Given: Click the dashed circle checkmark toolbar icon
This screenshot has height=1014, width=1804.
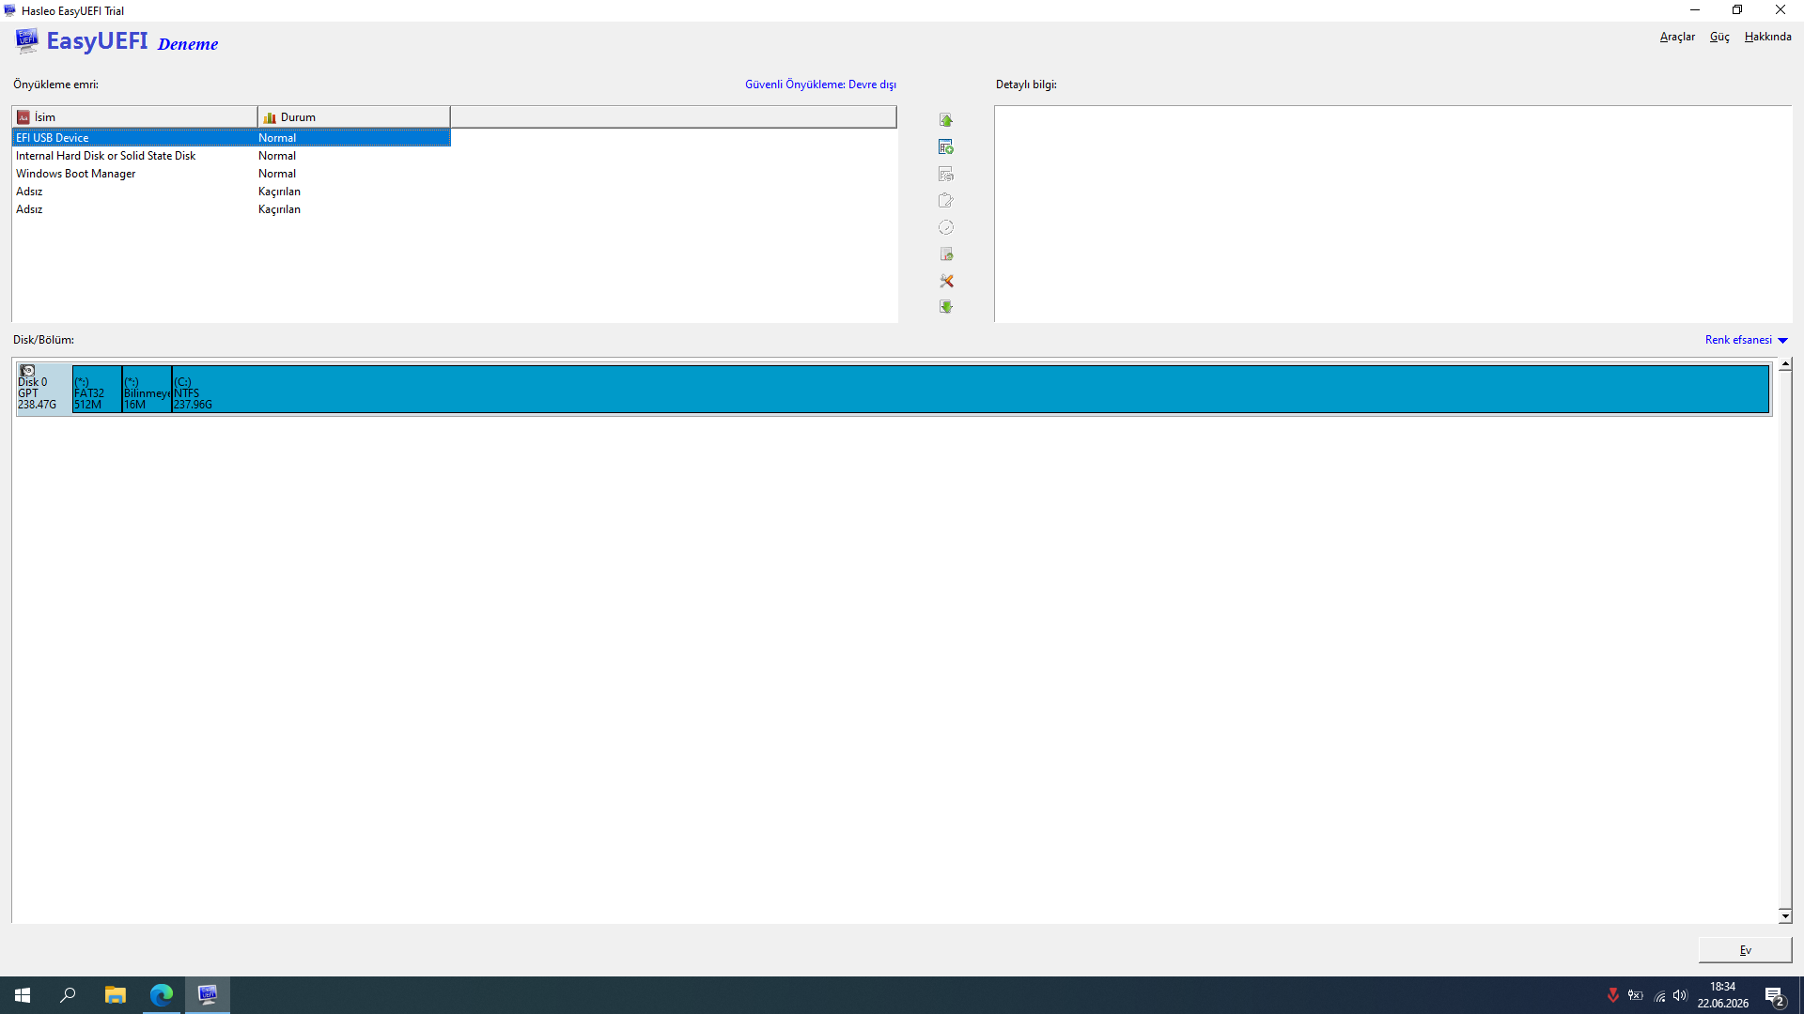Looking at the screenshot, I should click(946, 228).
